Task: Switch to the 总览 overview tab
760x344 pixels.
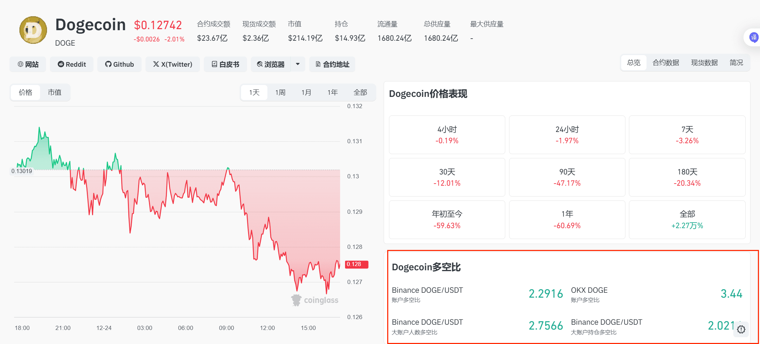Action: coord(634,62)
